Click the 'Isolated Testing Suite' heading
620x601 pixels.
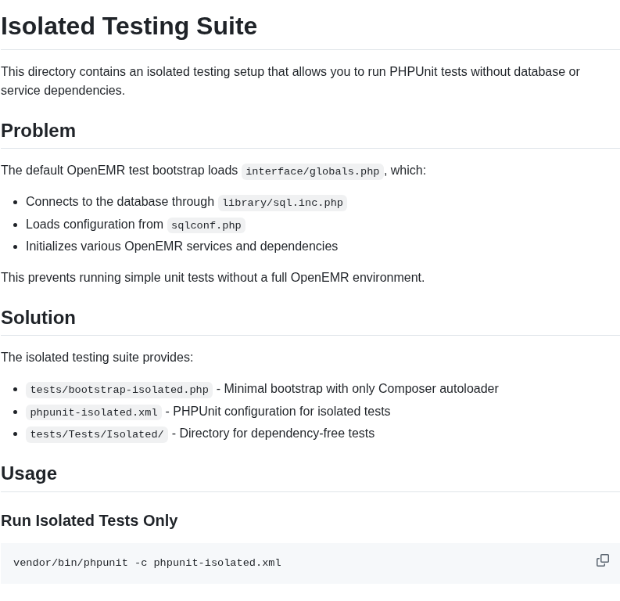point(129,26)
